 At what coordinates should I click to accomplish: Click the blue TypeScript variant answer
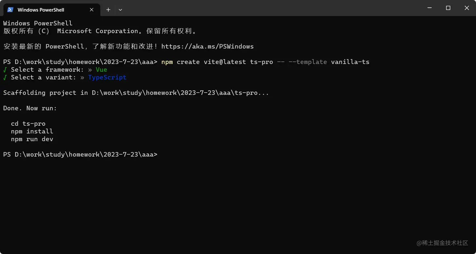point(107,77)
